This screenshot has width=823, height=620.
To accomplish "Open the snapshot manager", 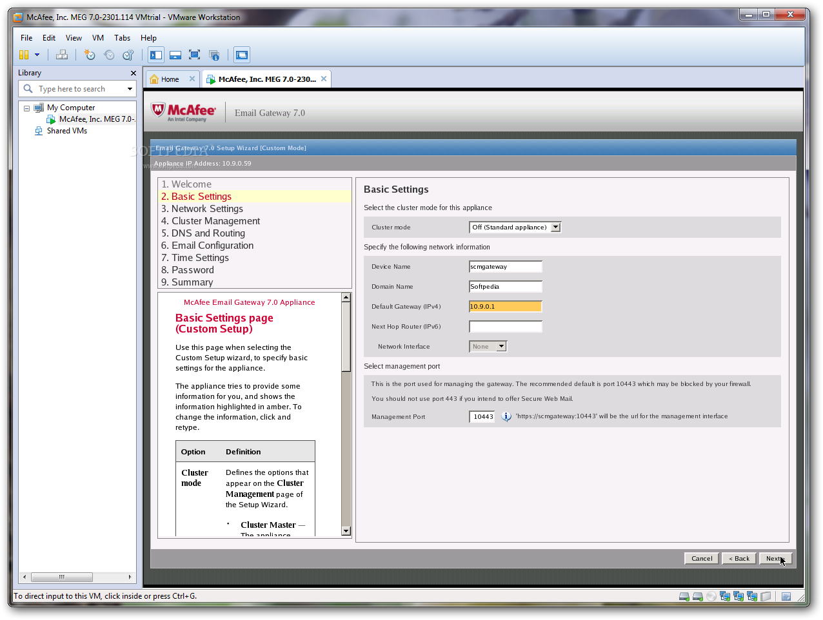I will click(x=128, y=55).
